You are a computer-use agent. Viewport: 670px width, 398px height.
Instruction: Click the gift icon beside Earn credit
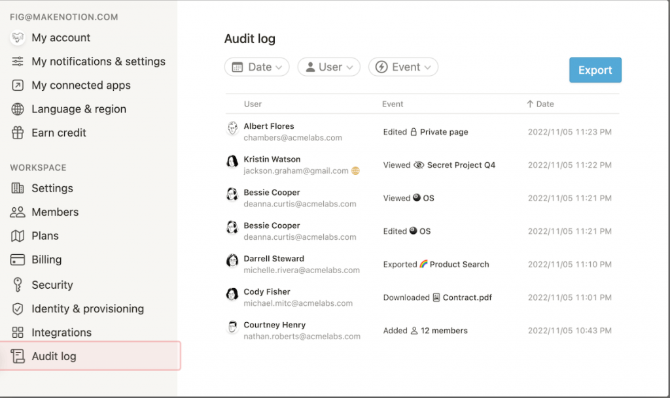pos(18,133)
